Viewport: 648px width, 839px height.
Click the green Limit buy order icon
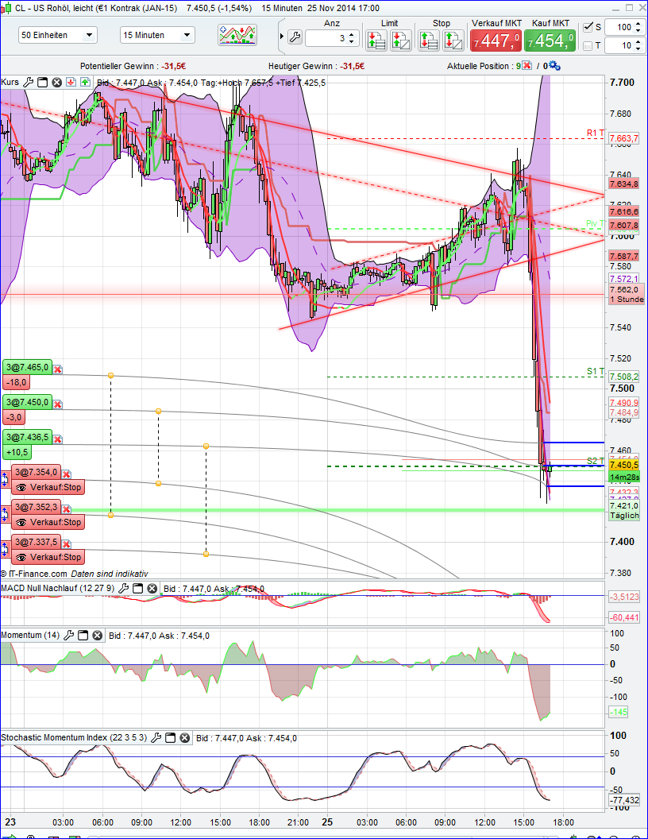376,38
